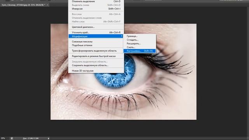
Task: Switch to the Eyes_Closeup_475464.jpg document tab
Action: click(x=23, y=5)
